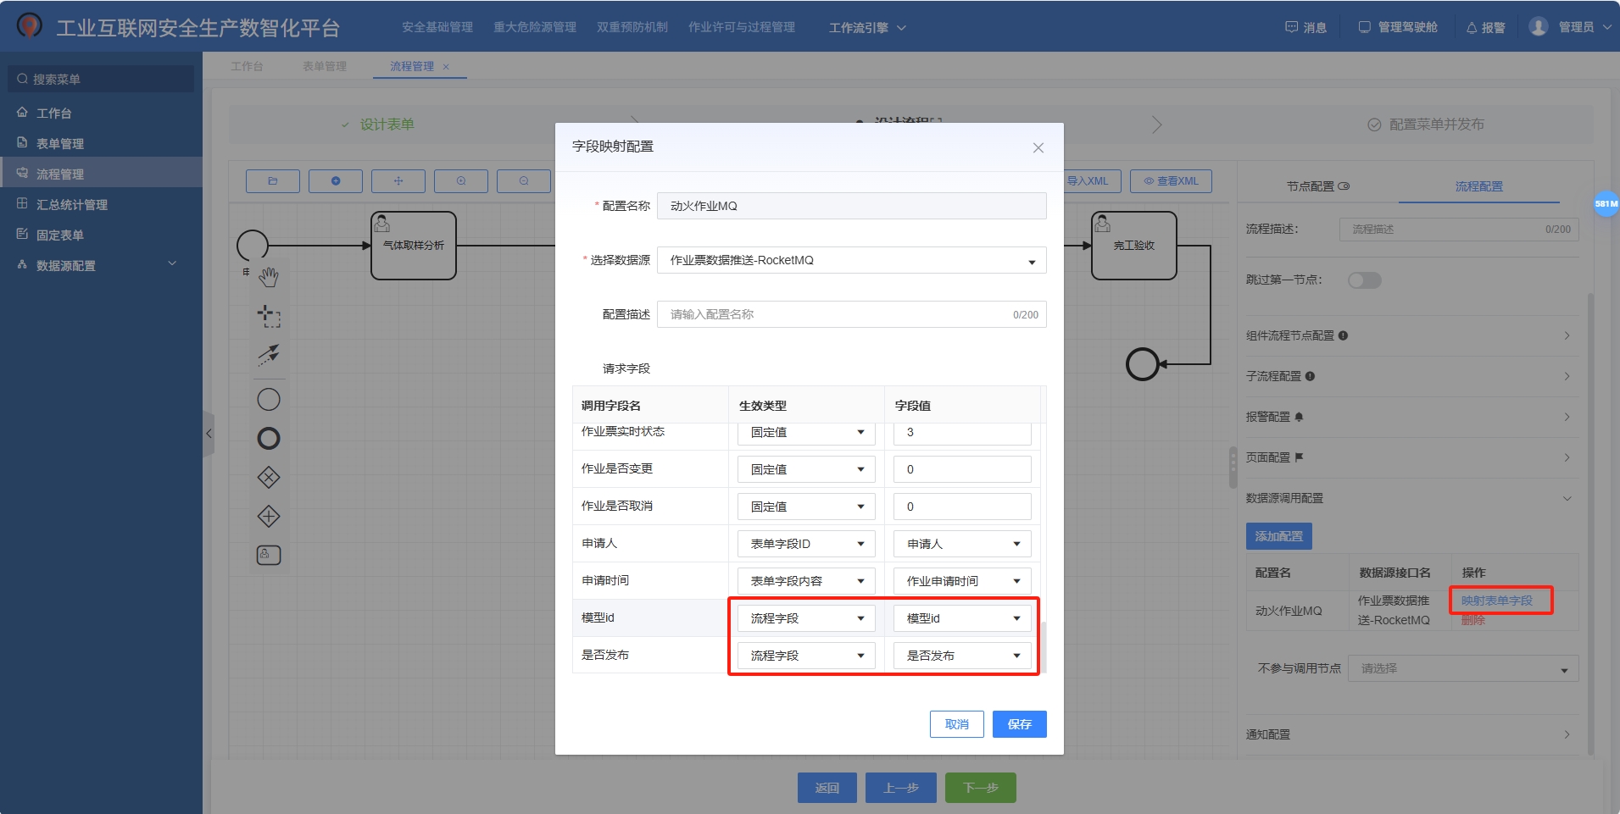Switch to the 节点配置 tab
Screen dimensions: 1620x814
coord(1317,186)
